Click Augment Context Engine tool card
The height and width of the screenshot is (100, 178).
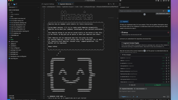click(x=144, y=45)
